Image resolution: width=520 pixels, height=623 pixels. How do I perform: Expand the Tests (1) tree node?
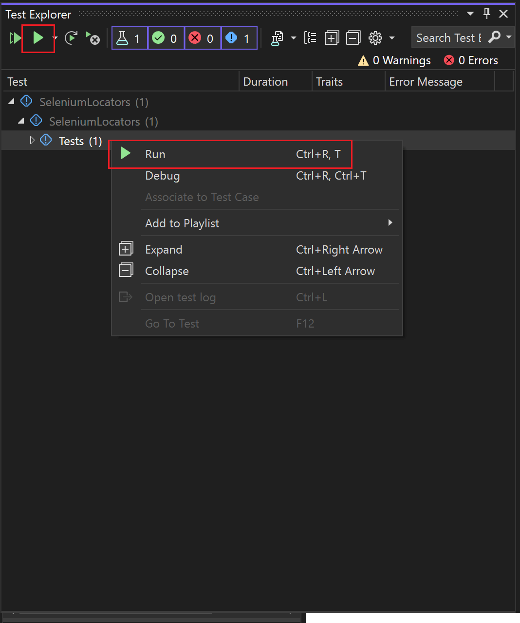[32, 141]
